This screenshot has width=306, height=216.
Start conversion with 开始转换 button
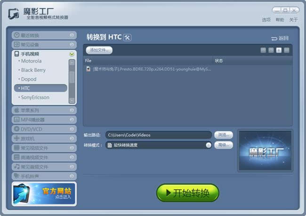188,193
